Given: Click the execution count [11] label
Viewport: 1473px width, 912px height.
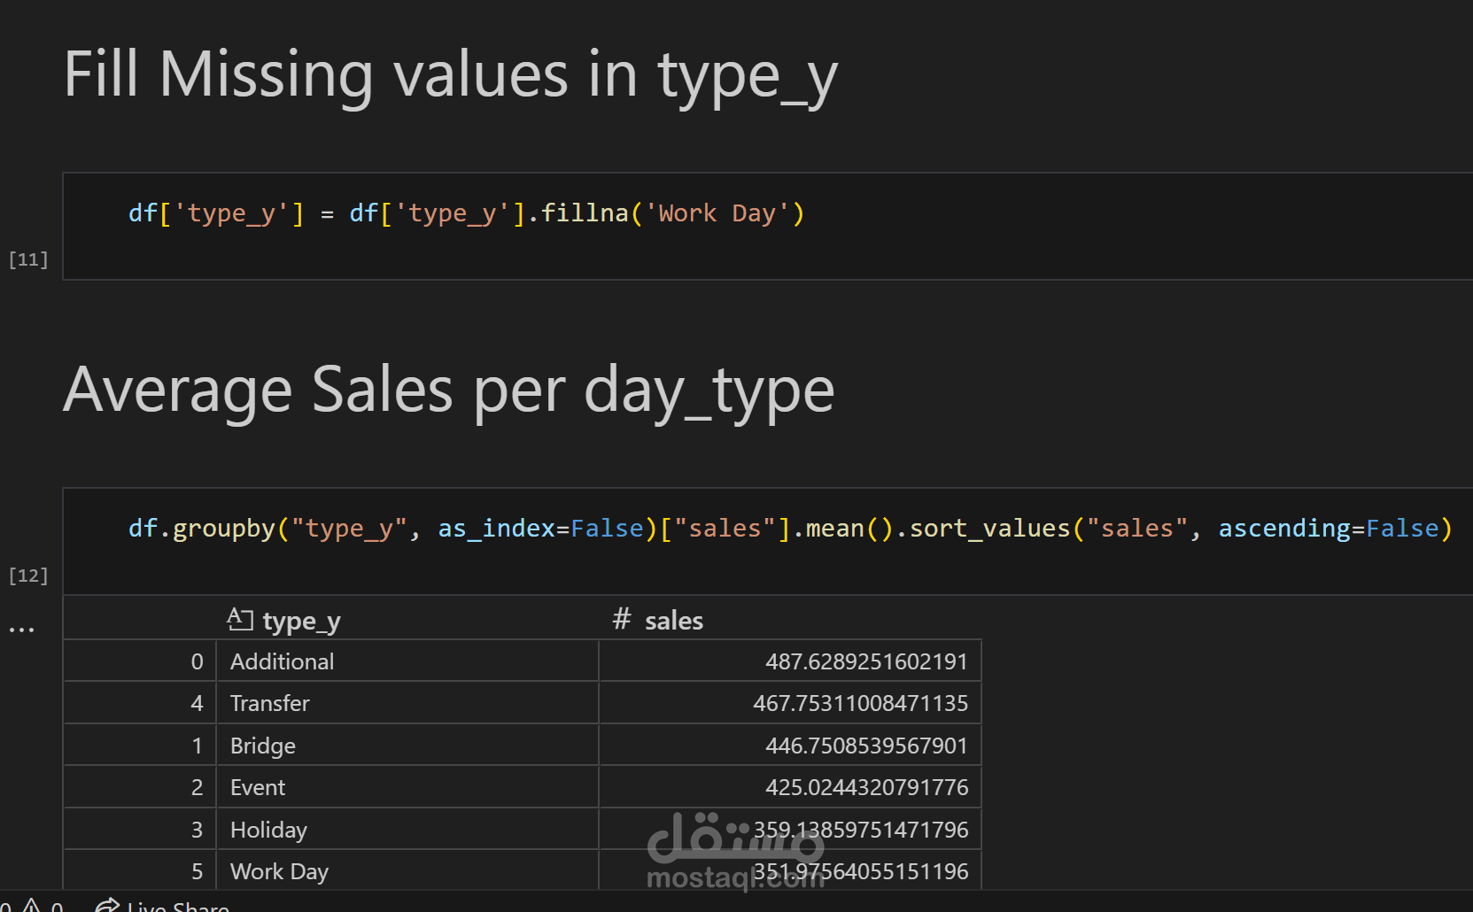Looking at the screenshot, I should click(28, 259).
